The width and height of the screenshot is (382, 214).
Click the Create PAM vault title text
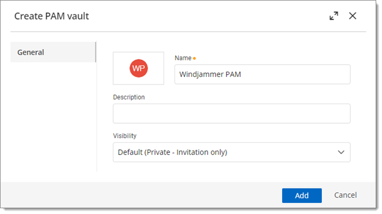[51, 16]
